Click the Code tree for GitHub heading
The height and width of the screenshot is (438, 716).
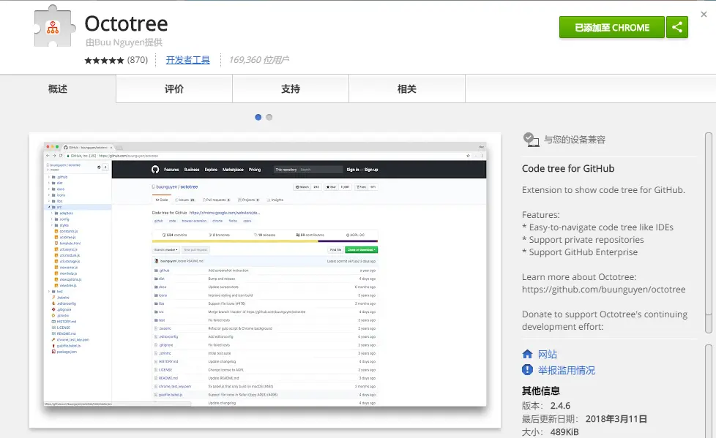point(568,168)
